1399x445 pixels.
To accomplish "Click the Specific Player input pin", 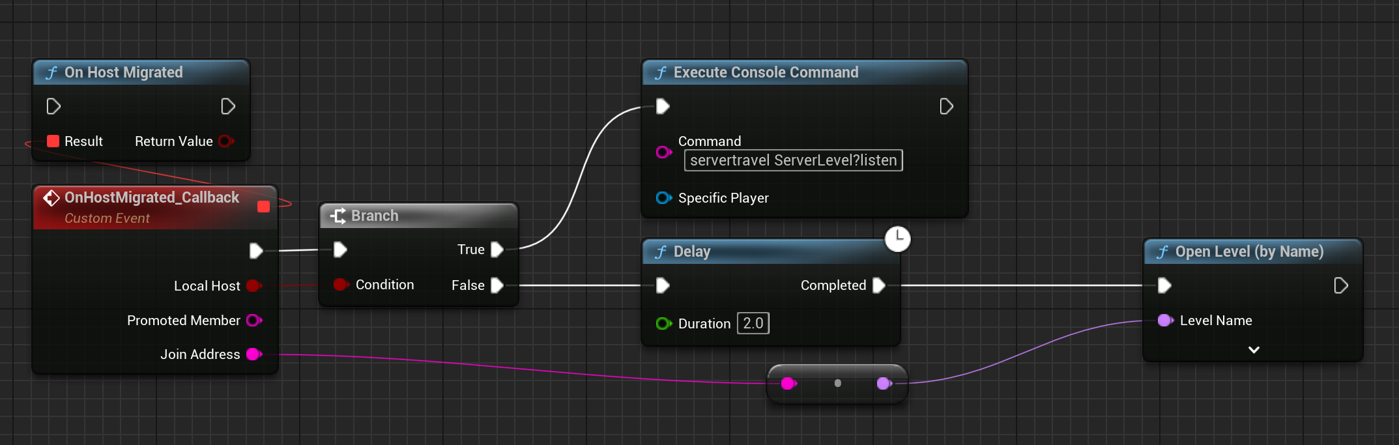I will [663, 198].
